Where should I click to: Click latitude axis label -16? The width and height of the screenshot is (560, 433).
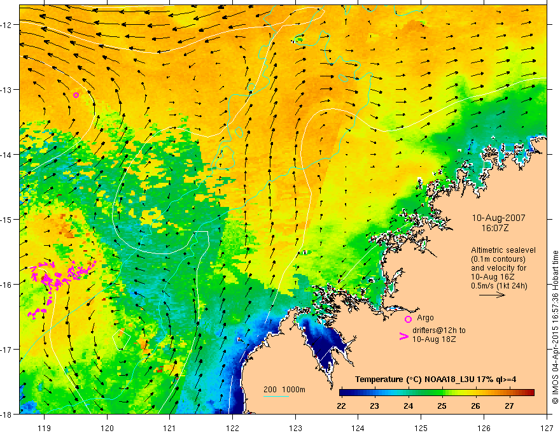tap(6, 285)
